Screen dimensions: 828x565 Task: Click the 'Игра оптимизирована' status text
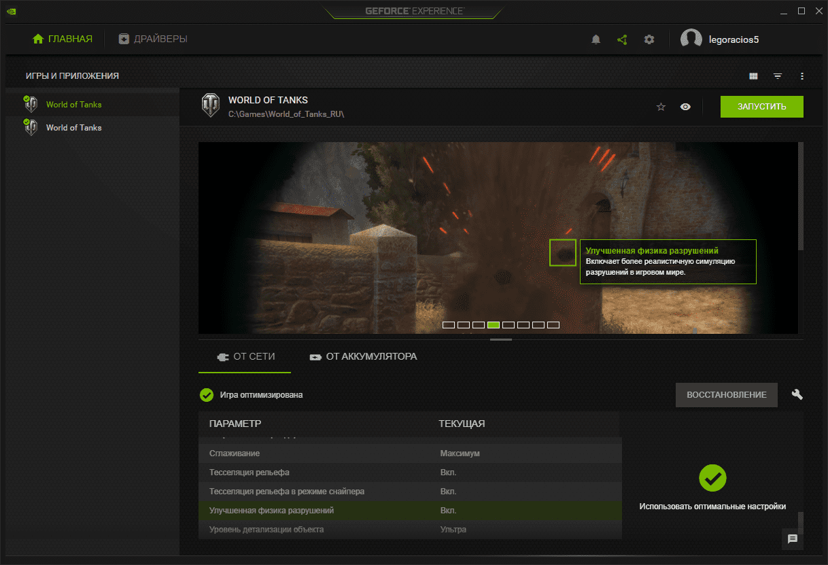pos(262,395)
